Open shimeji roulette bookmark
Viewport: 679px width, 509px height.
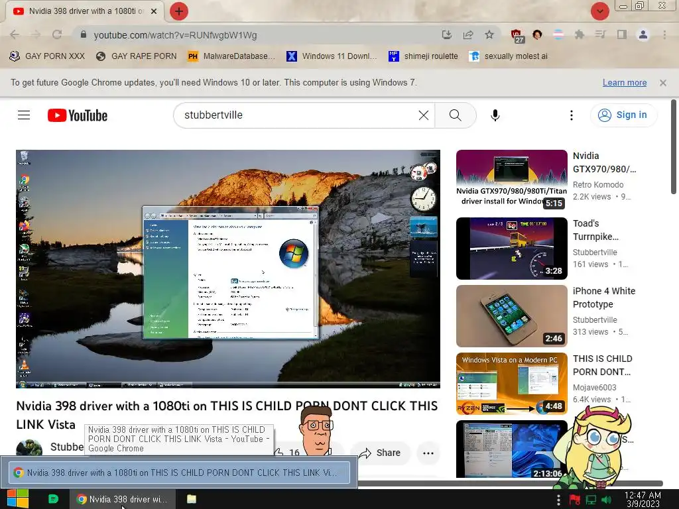click(424, 56)
